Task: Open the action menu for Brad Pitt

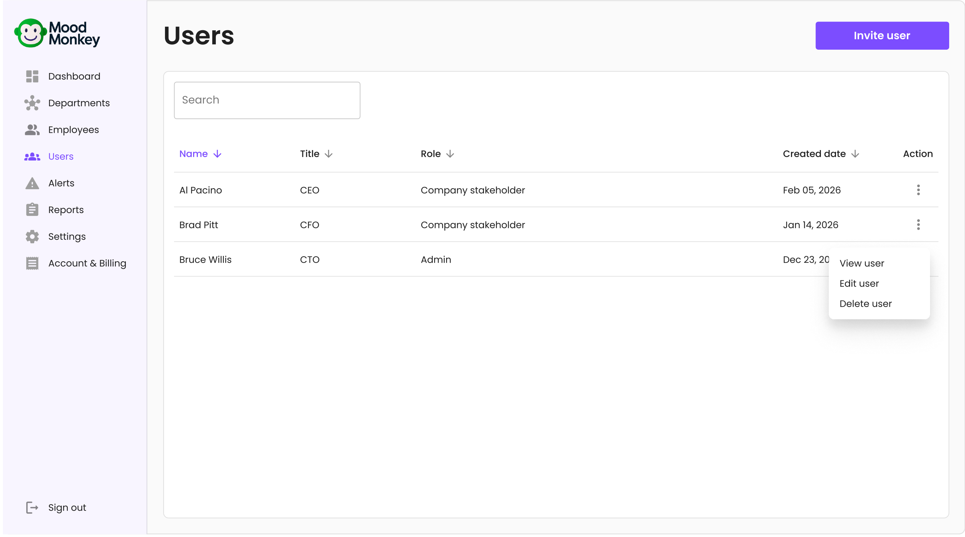Action: pos(918,225)
